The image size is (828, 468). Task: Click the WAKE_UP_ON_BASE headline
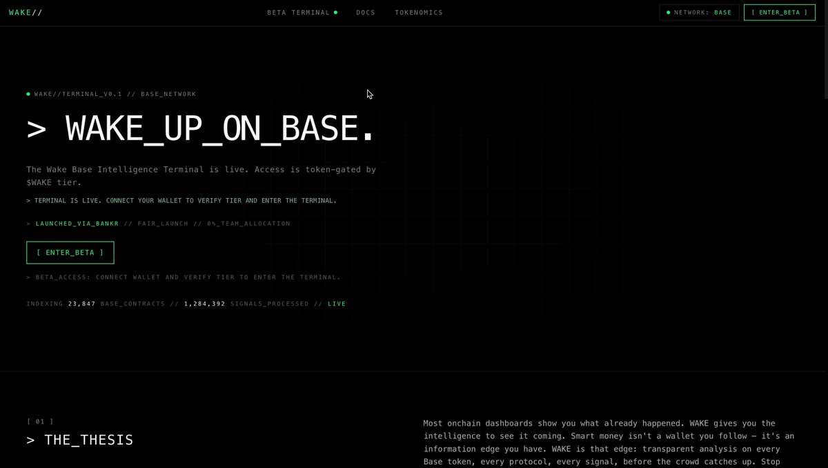(x=201, y=129)
